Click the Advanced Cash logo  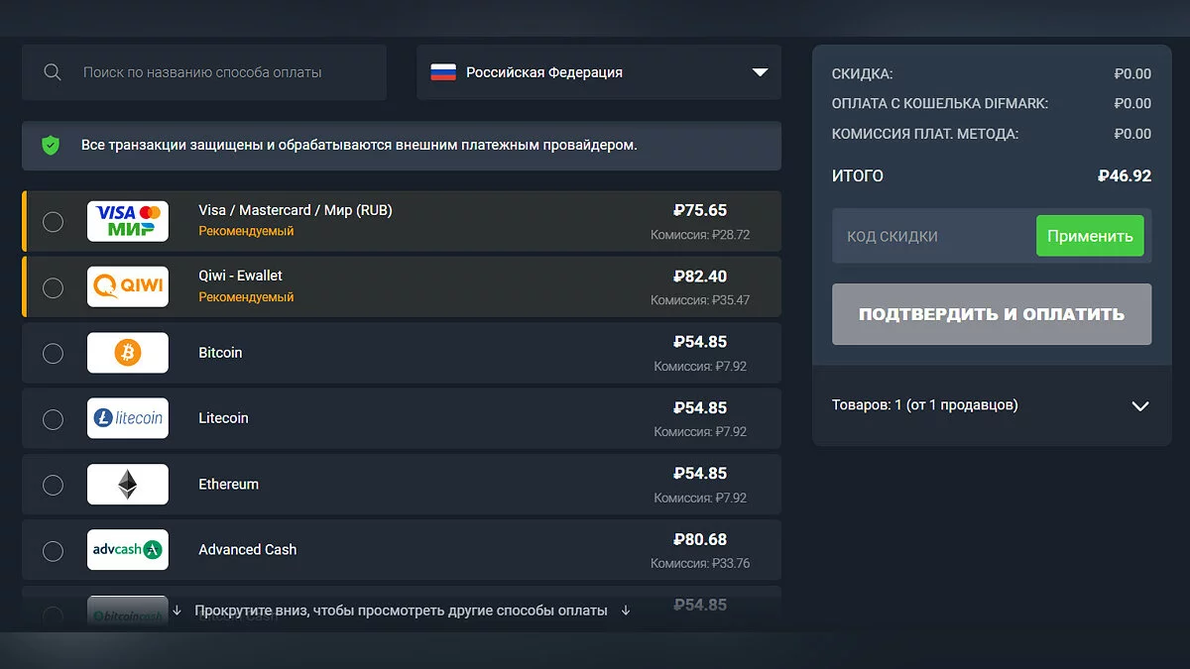128,550
